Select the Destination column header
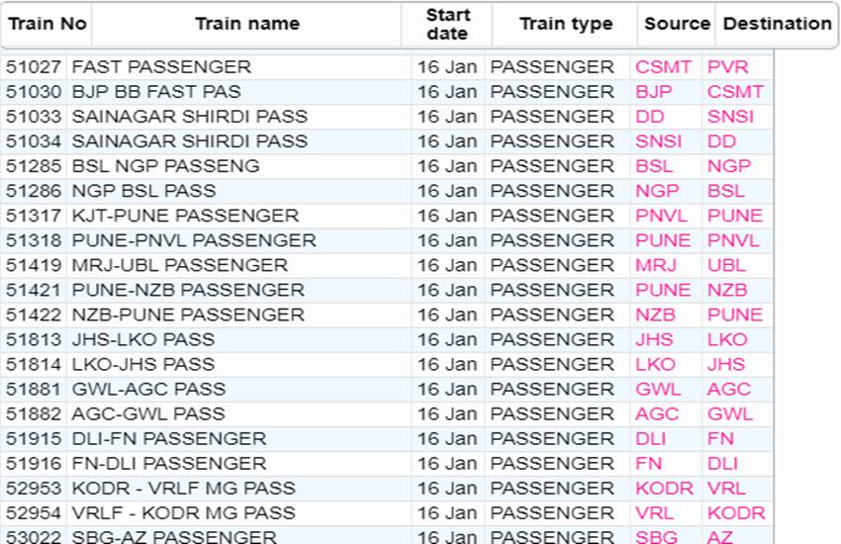 pos(777,24)
